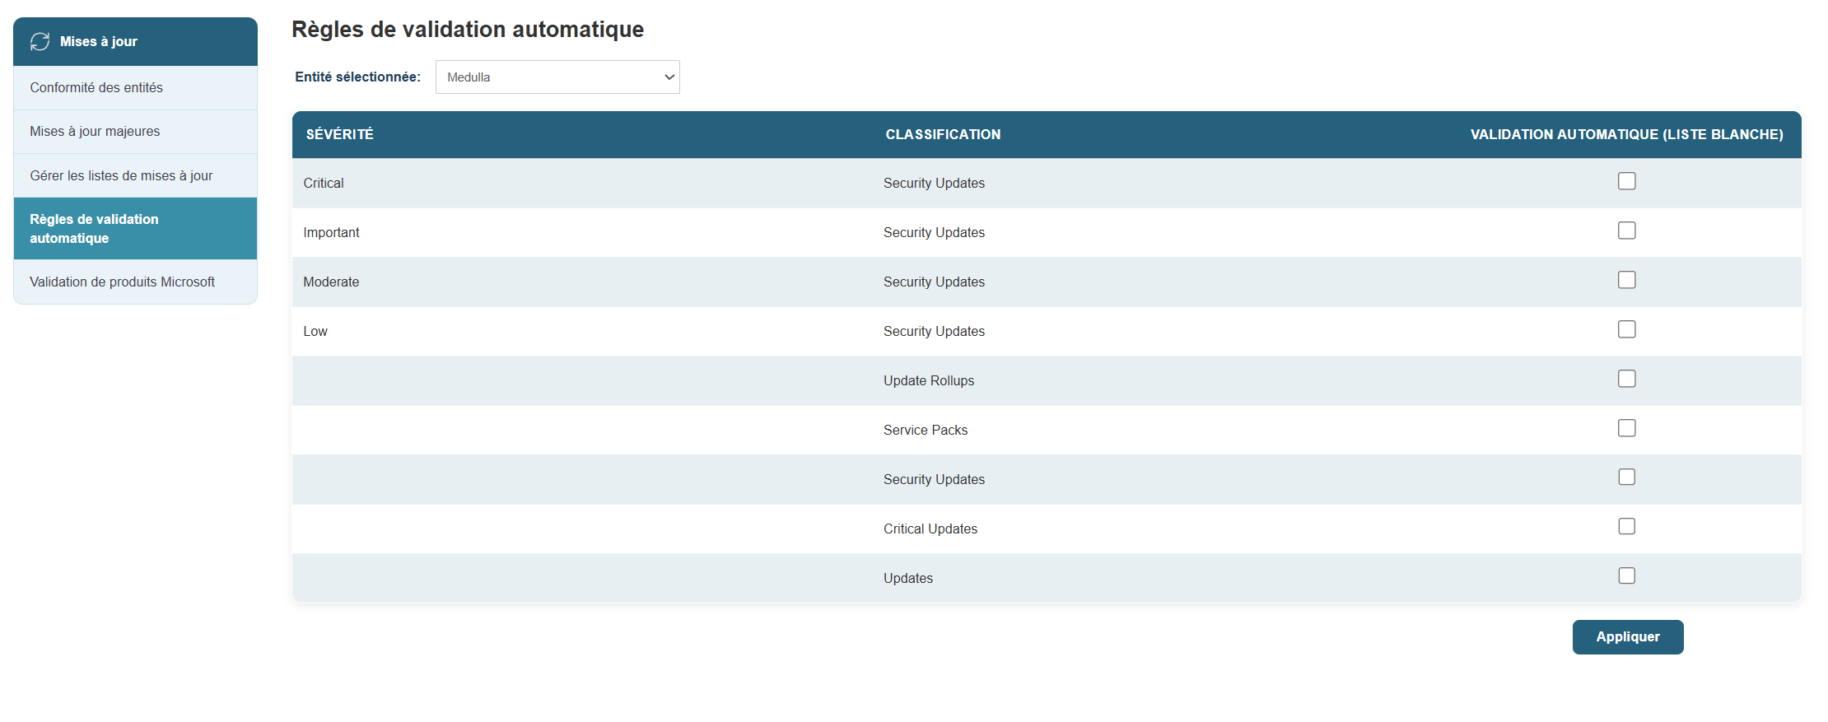Viewport: 1828px width, 722px height.
Task: Click the Mises à jour sidebar header
Action: pyautogui.click(x=99, y=41)
